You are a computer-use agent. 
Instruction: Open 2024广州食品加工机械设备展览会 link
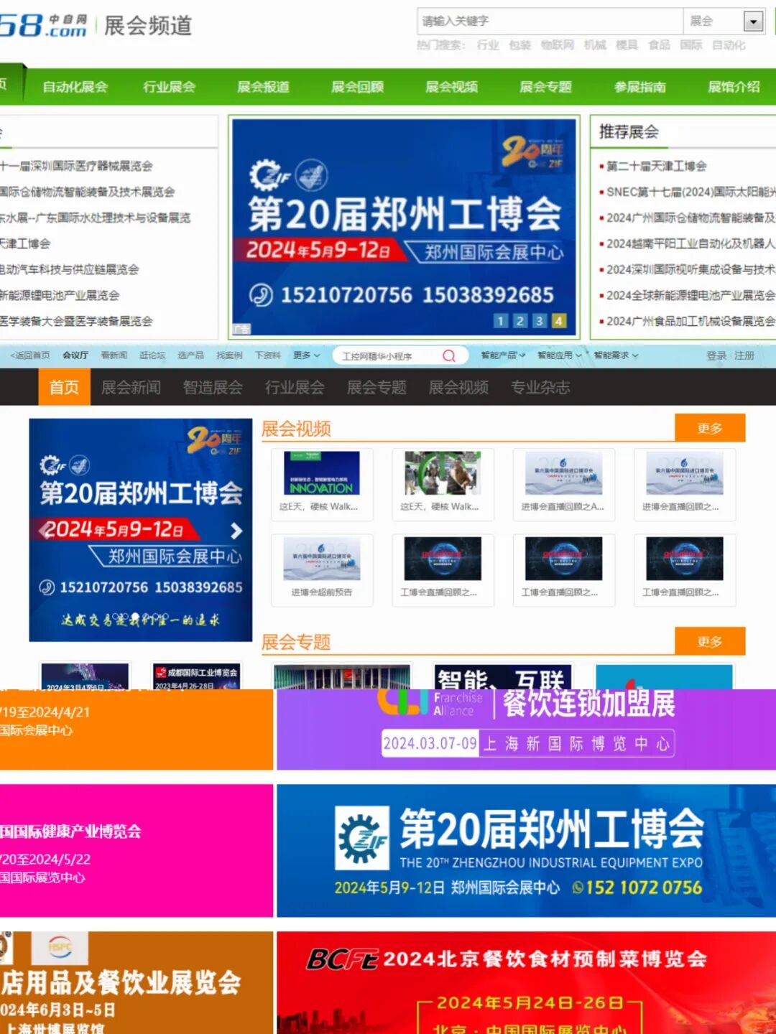point(691,321)
